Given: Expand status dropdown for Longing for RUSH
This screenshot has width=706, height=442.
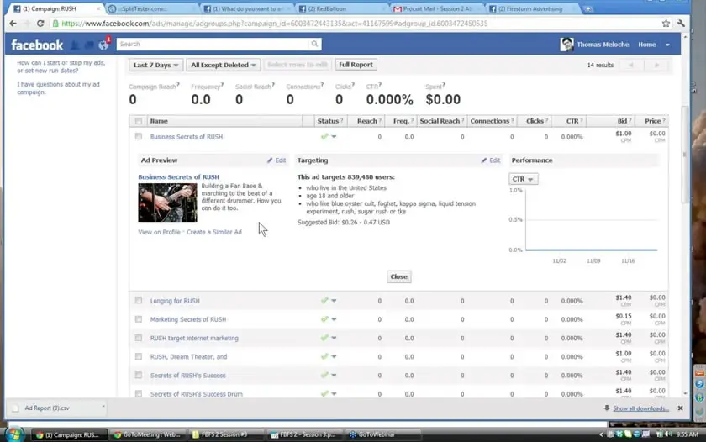Looking at the screenshot, I should pos(334,301).
